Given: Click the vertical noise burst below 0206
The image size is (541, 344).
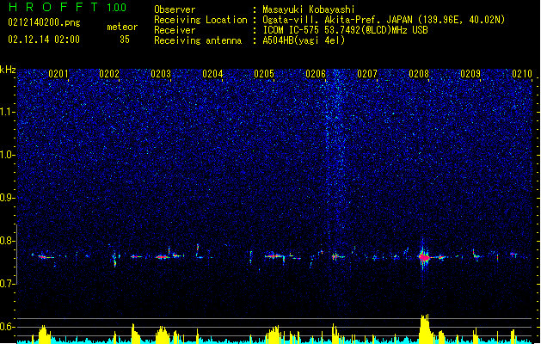Looking at the screenshot, I should (336, 152).
